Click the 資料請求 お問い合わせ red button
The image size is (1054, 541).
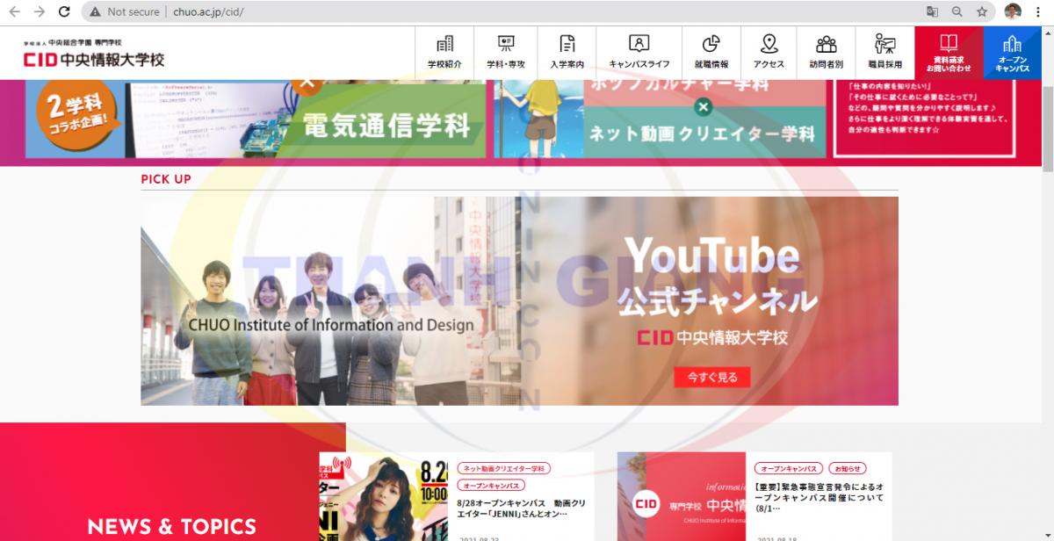[x=948, y=53]
